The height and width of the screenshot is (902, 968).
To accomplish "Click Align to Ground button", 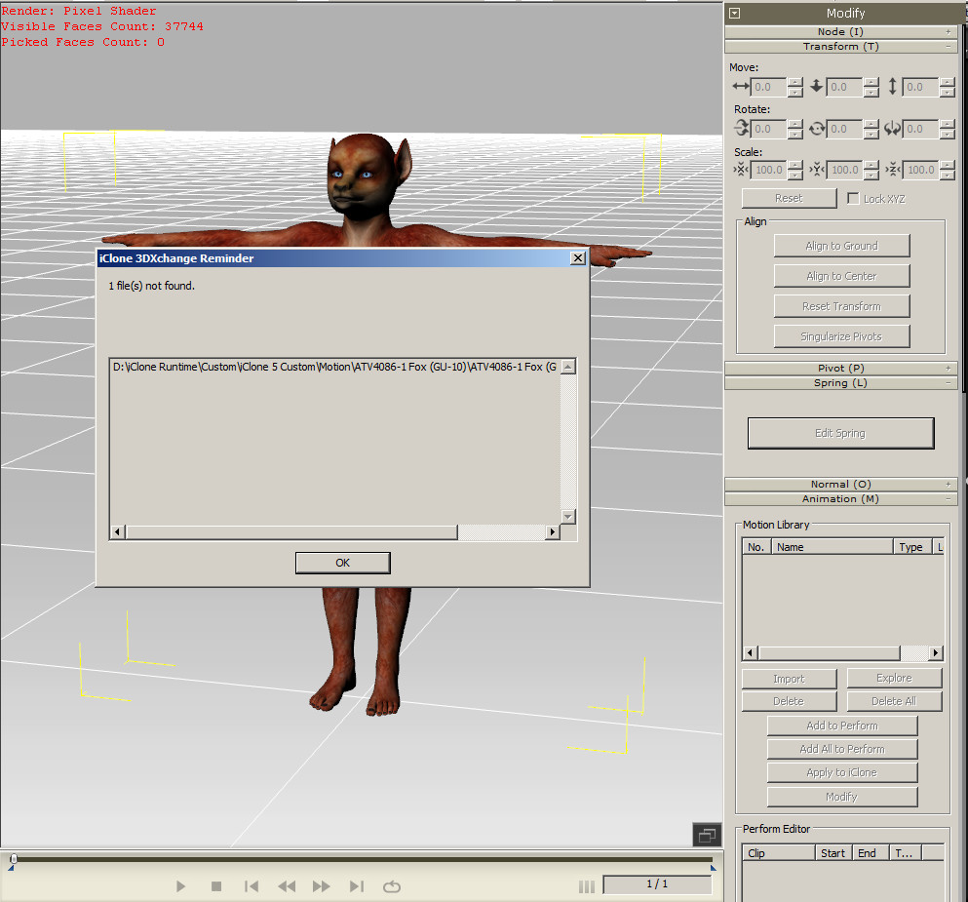I will pos(841,246).
